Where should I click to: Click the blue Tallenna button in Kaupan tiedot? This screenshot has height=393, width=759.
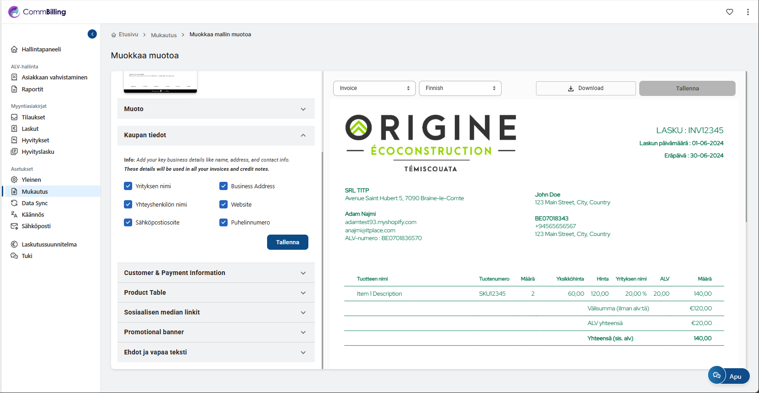coord(287,242)
